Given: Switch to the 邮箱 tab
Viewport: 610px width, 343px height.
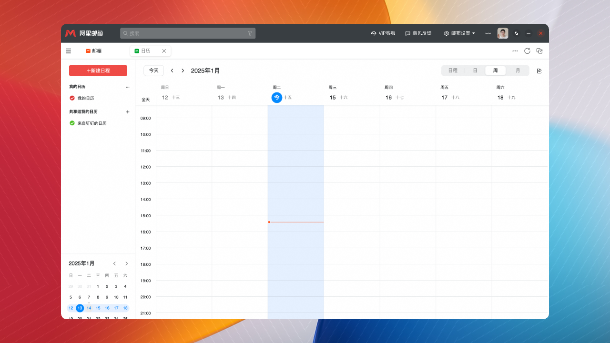Looking at the screenshot, I should pos(93,51).
